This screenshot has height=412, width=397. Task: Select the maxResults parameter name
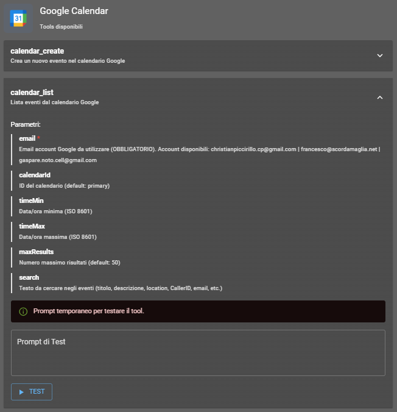[37, 252]
